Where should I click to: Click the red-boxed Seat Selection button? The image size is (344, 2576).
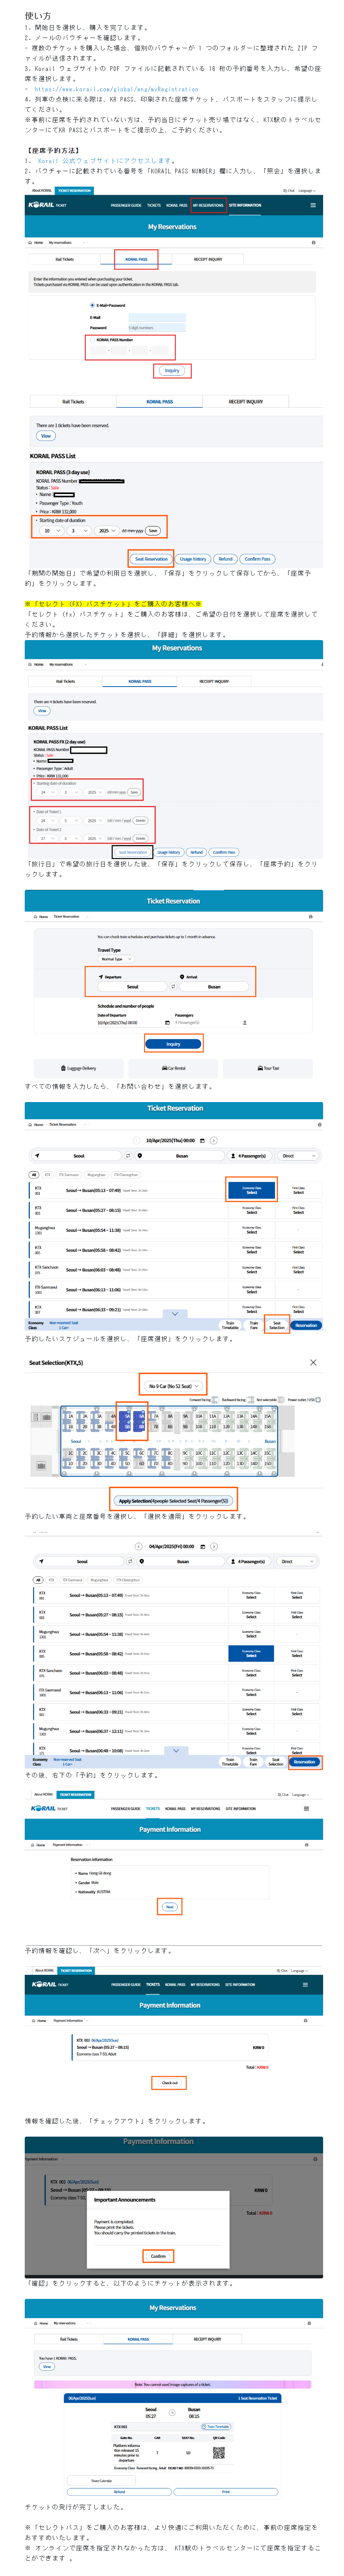tap(277, 1325)
